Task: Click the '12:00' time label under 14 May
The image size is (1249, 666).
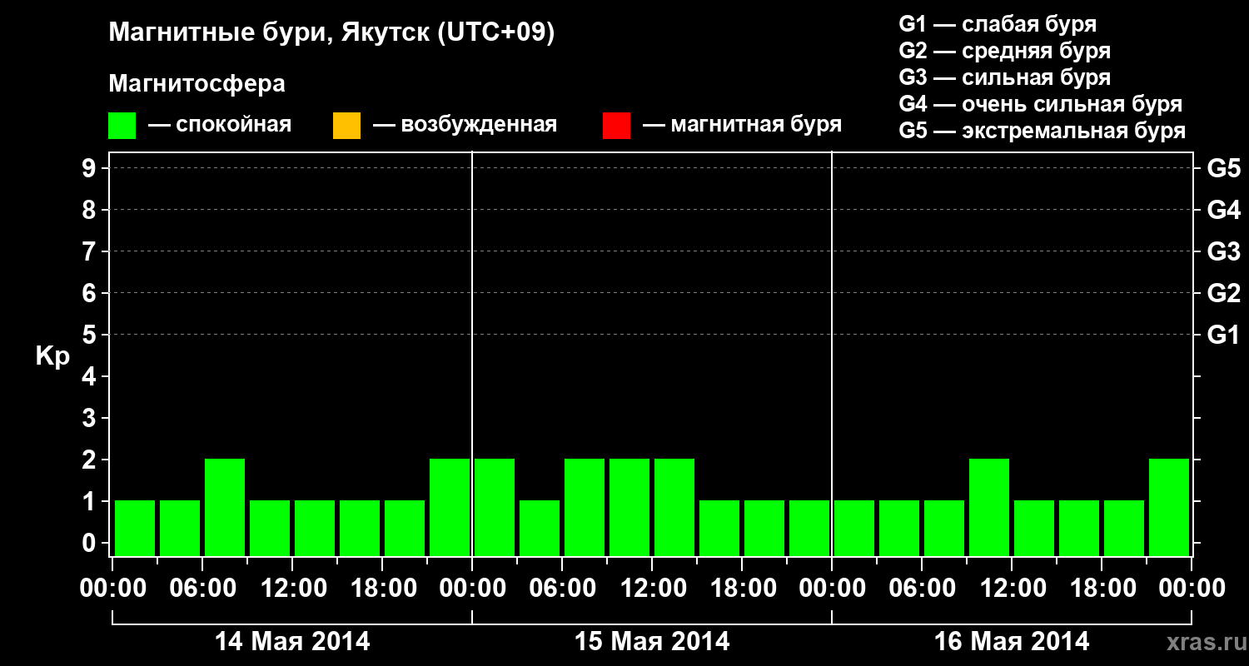Action: pyautogui.click(x=293, y=589)
